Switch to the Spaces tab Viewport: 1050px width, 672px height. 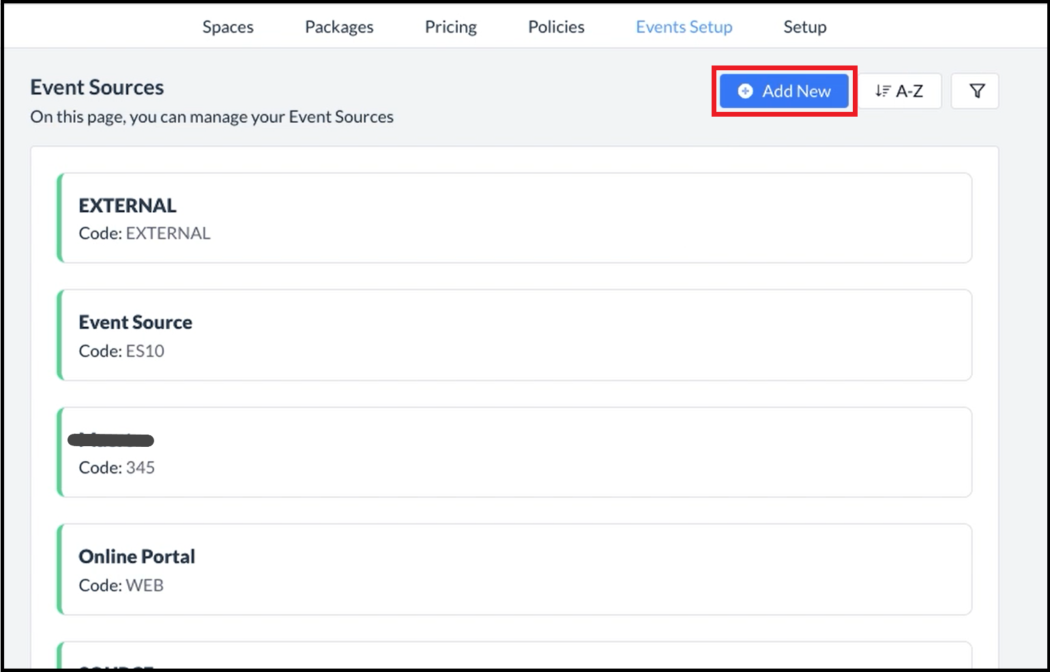click(x=228, y=27)
